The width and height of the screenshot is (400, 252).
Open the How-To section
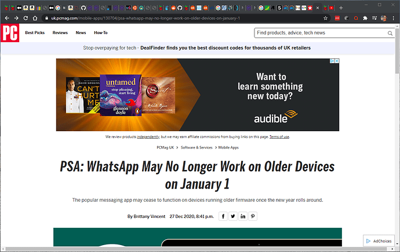[101, 32]
